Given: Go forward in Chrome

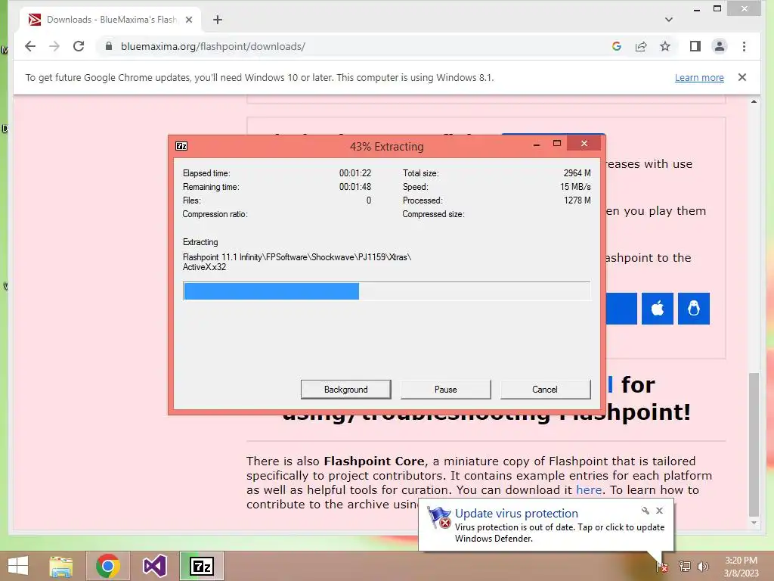Looking at the screenshot, I should (54, 46).
